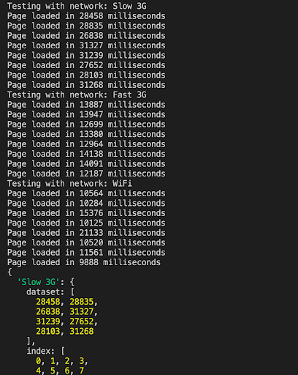The height and width of the screenshot is (375, 298).
Task: Click the 'Testing with network: WiFi' line
Action: [69, 183]
